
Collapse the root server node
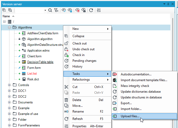4,21
